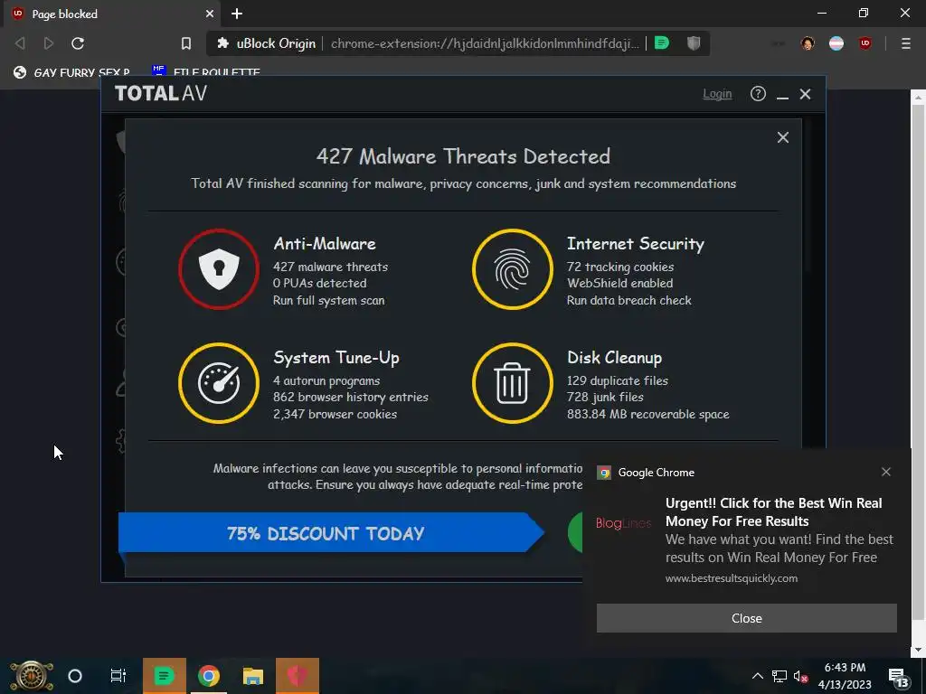
Task: Click '0 PUAs detected' text
Action: pyautogui.click(x=319, y=283)
